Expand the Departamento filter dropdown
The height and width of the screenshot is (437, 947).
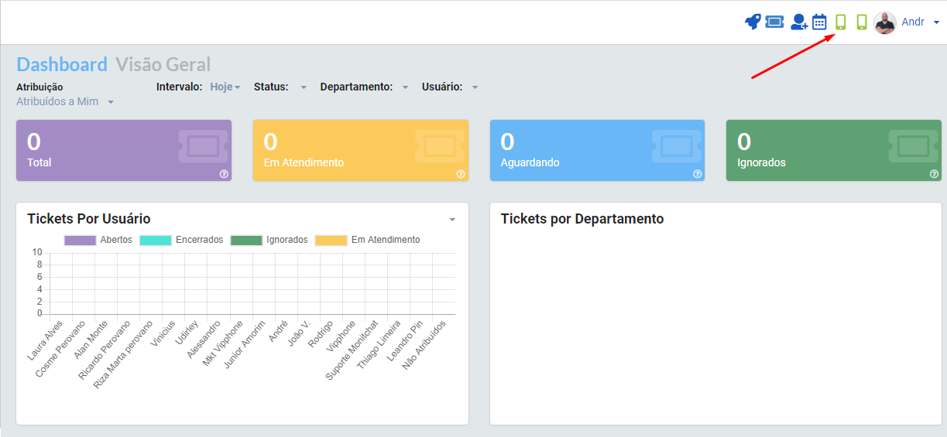pyautogui.click(x=405, y=87)
